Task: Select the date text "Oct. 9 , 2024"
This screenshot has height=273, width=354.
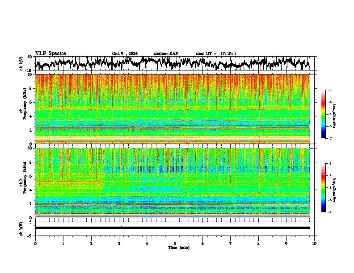Action: (125, 54)
